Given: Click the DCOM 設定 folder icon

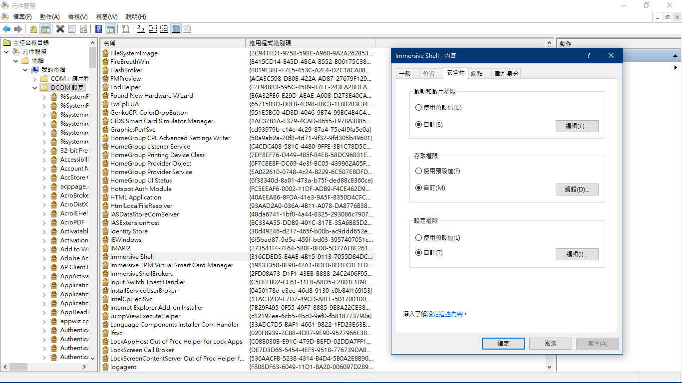Looking at the screenshot, I should pyautogui.click(x=44, y=88).
